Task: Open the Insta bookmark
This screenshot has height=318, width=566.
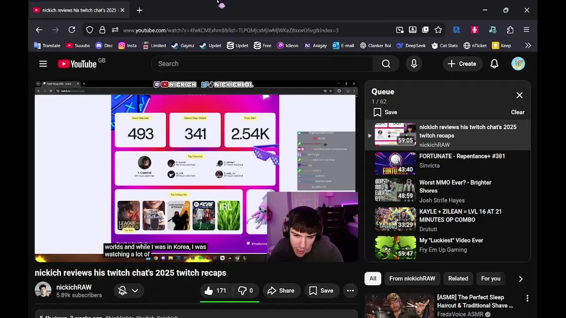Action: (x=127, y=45)
